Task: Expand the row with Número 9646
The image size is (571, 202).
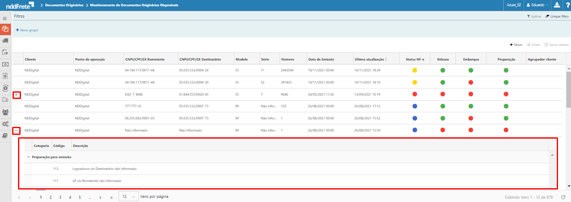Action: pyautogui.click(x=16, y=95)
